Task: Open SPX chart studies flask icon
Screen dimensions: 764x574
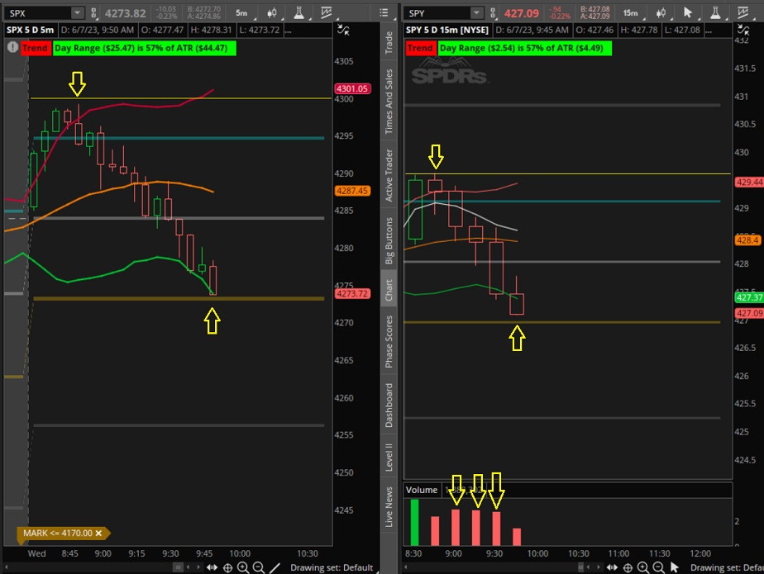Action: coord(298,13)
